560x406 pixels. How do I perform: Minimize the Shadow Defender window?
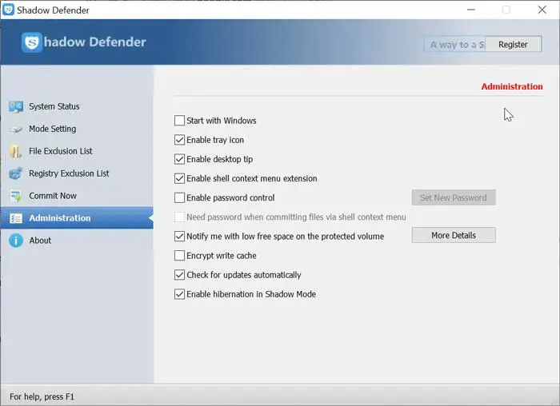(x=471, y=10)
